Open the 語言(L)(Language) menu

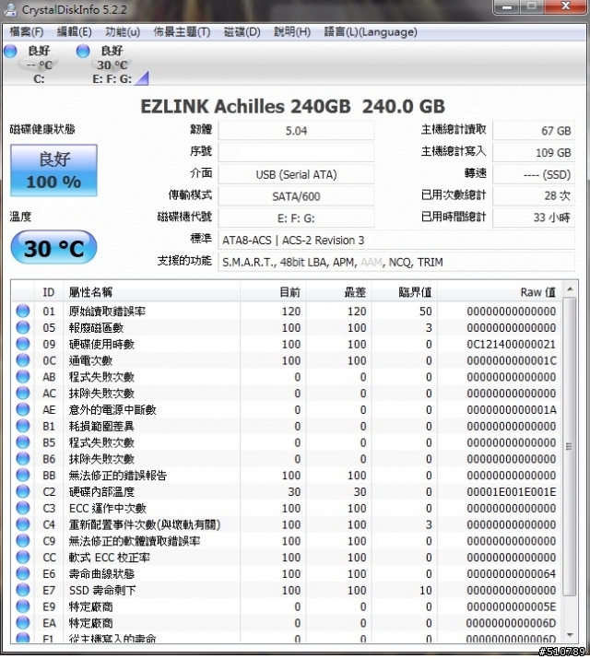371,32
